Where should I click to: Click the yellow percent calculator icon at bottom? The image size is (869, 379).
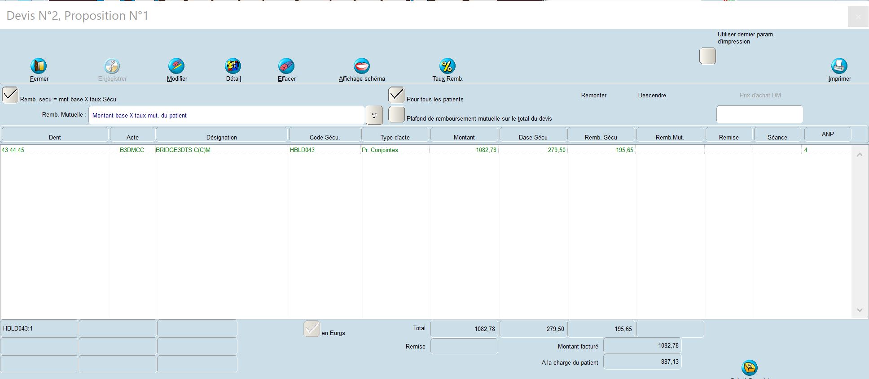pyautogui.click(x=749, y=368)
